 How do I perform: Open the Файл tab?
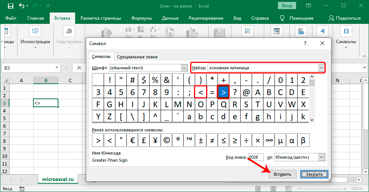point(11,18)
